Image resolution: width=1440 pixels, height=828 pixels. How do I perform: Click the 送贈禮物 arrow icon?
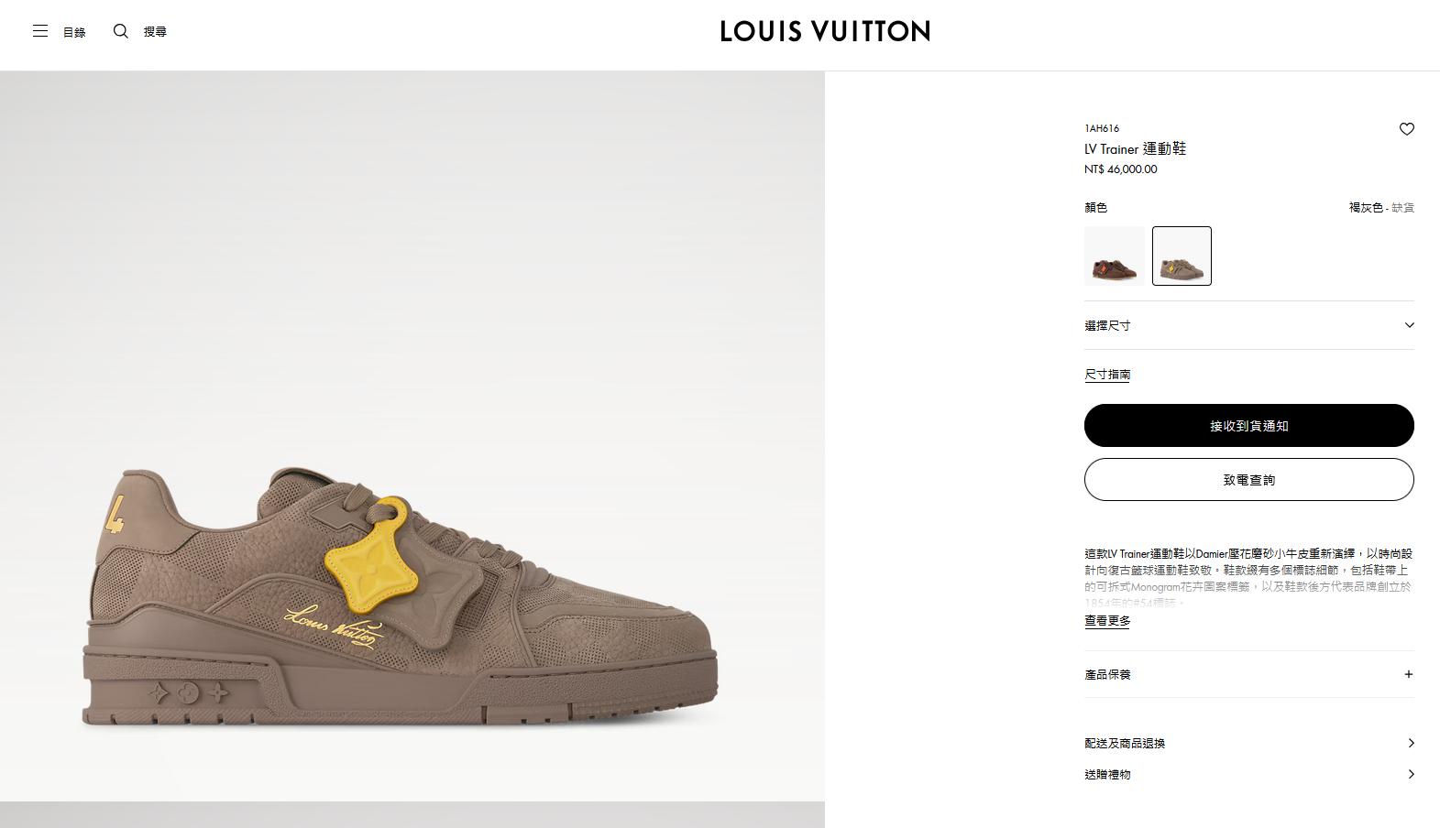pos(1411,774)
